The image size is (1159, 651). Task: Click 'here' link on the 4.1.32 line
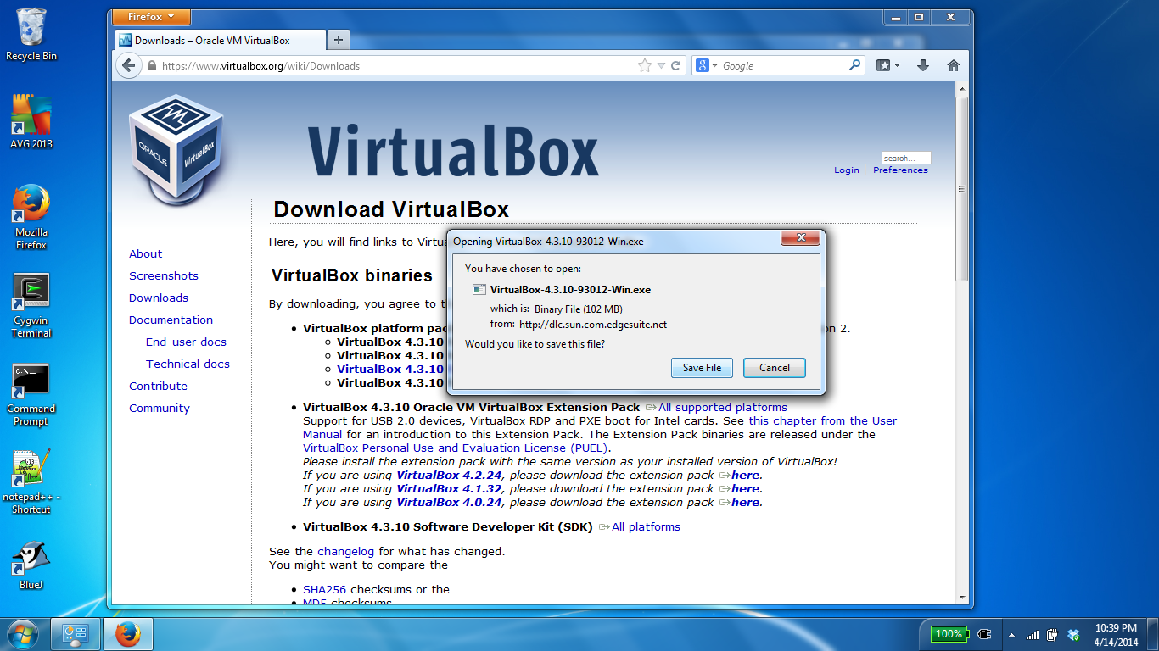coord(746,488)
